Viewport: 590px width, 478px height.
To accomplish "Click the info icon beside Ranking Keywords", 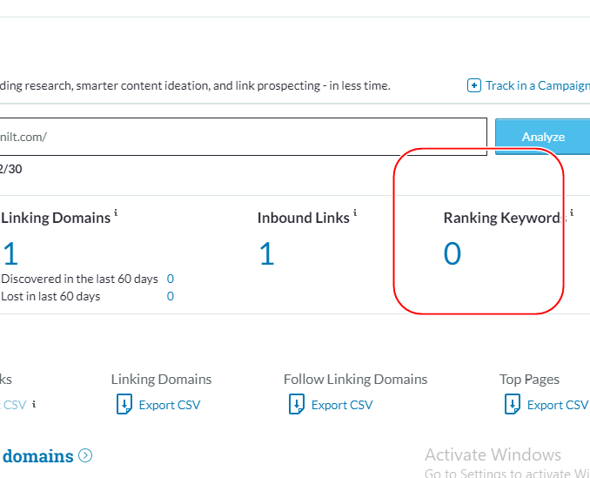I will [x=571, y=212].
